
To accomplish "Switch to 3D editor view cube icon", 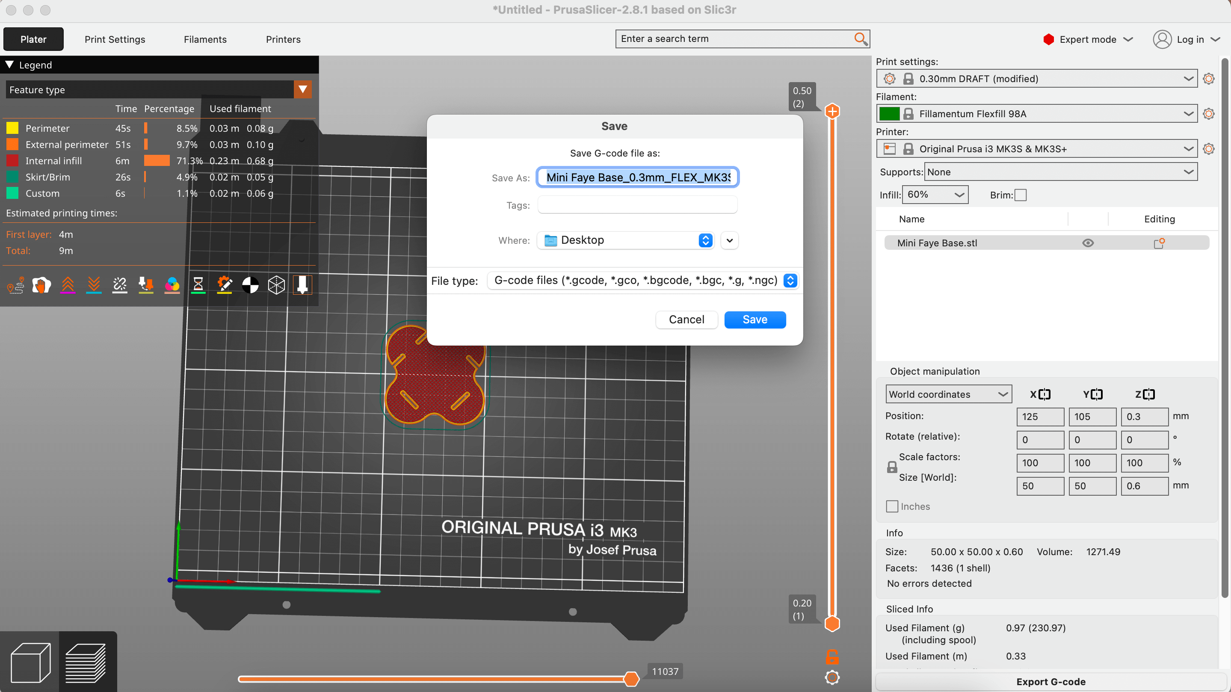I will (x=30, y=663).
